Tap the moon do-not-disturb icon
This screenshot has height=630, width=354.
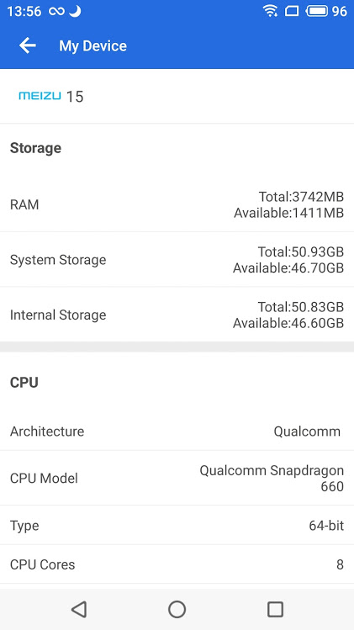[75, 11]
